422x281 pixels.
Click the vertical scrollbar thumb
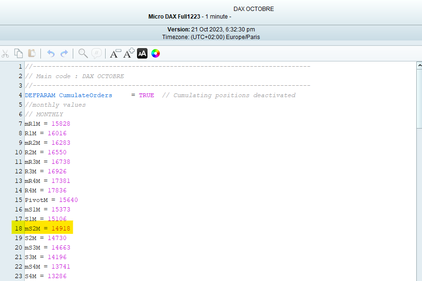419,99
